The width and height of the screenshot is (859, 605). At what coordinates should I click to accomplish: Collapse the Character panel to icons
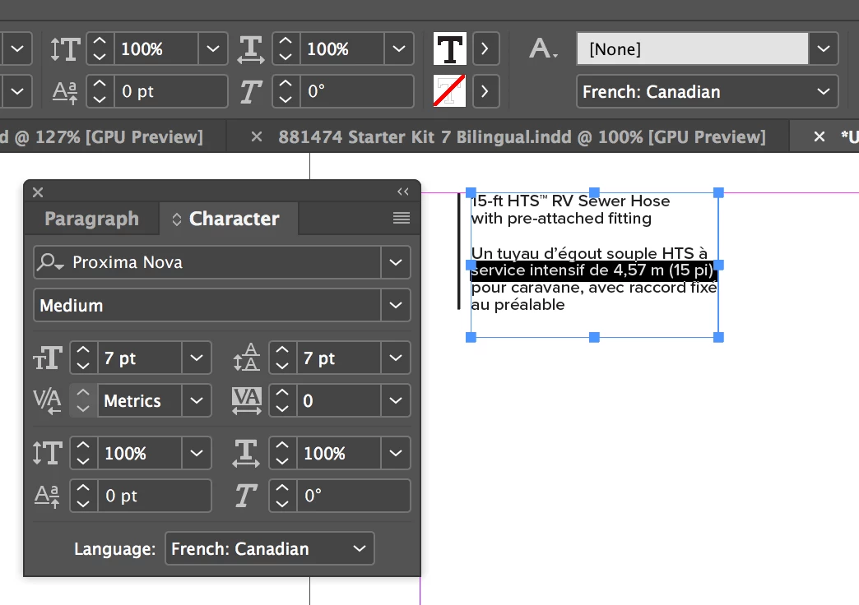coord(403,192)
